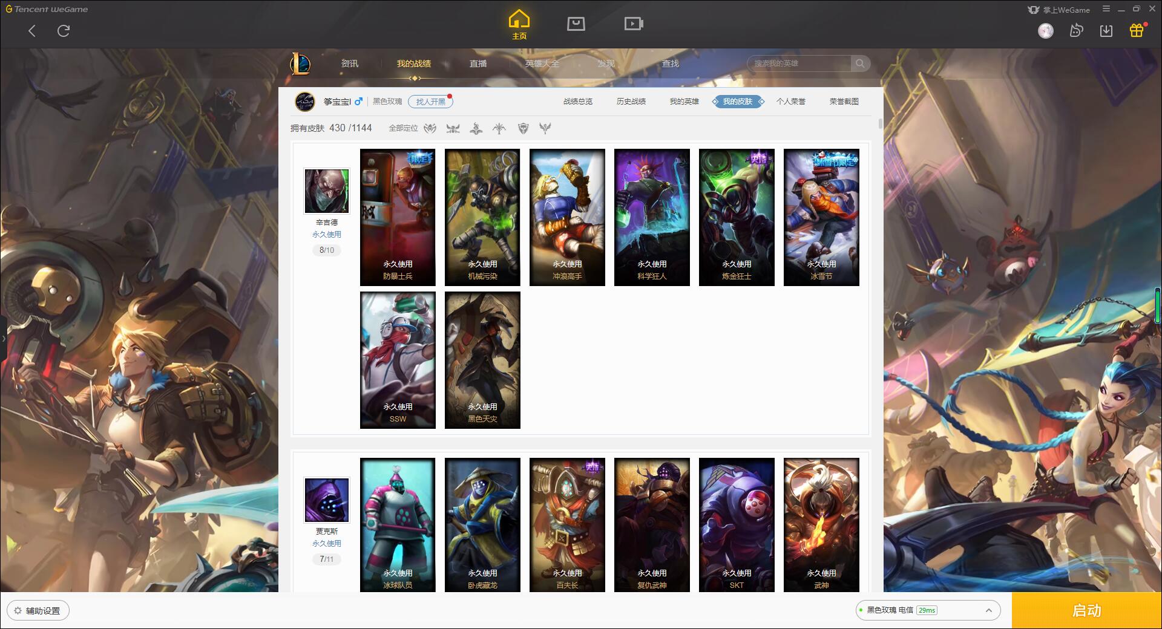Open the hamburger main menu icon
Viewport: 1162px width, 629px height.
[1106, 9]
